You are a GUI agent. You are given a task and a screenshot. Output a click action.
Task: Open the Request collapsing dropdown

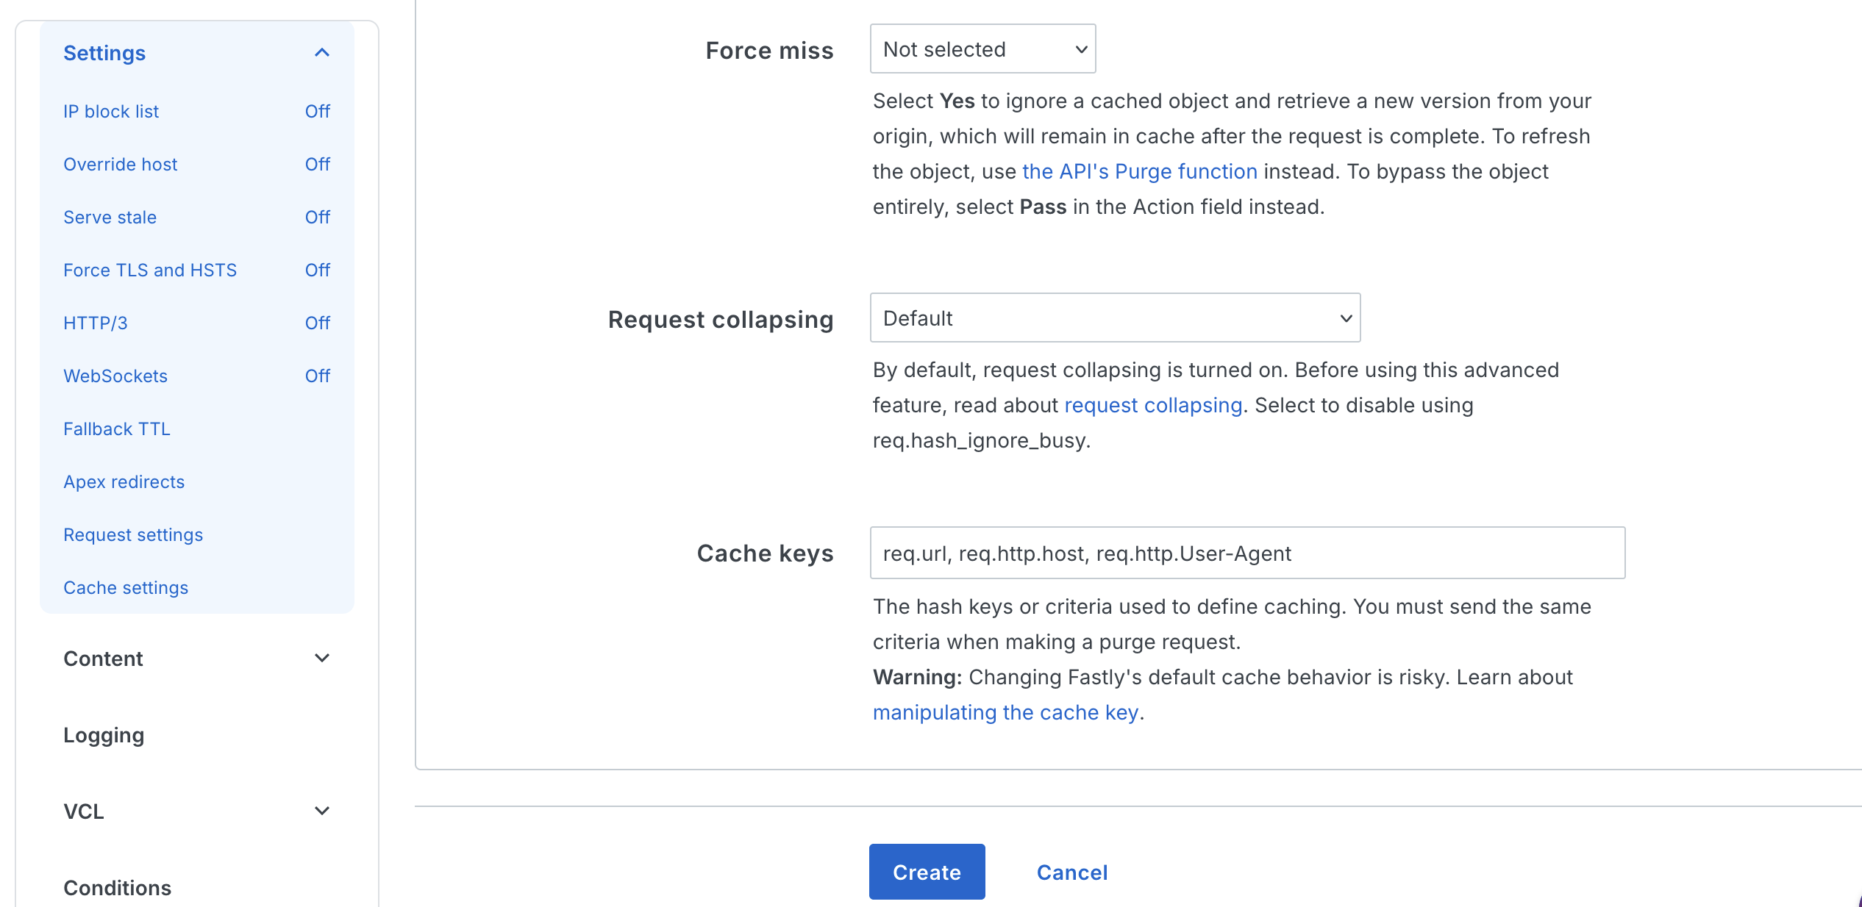[x=1114, y=318]
